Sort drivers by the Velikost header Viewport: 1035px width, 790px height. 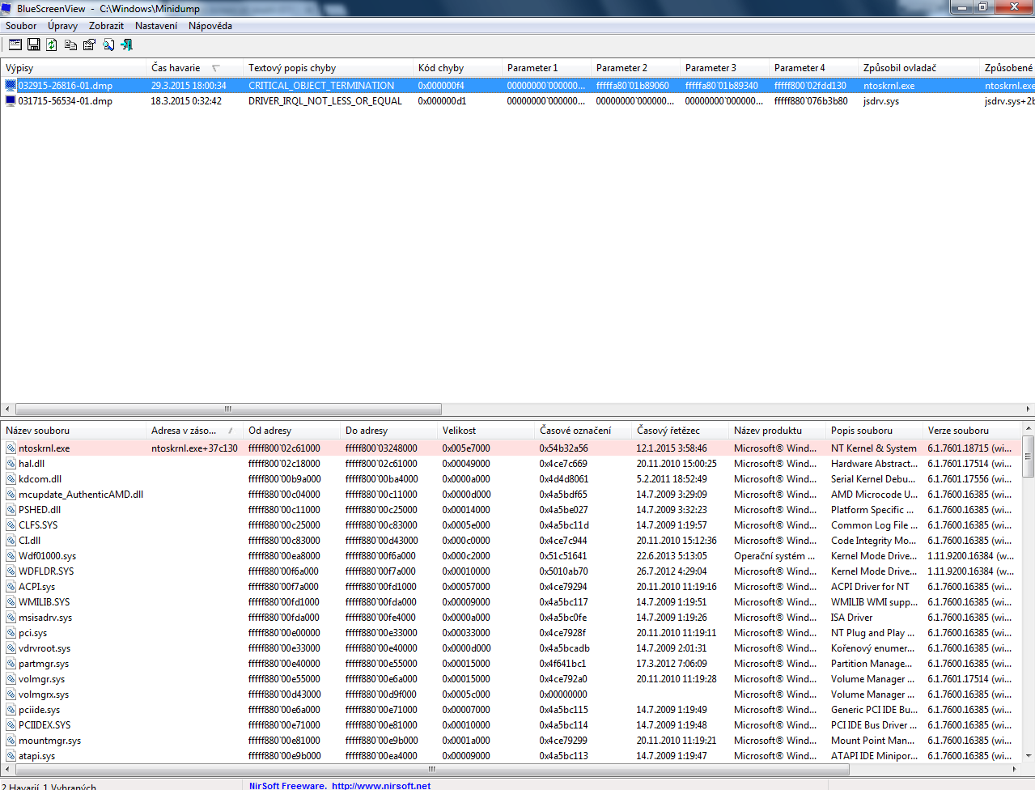pyautogui.click(x=486, y=431)
